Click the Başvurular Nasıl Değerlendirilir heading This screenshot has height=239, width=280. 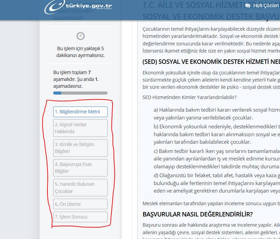(x=197, y=214)
